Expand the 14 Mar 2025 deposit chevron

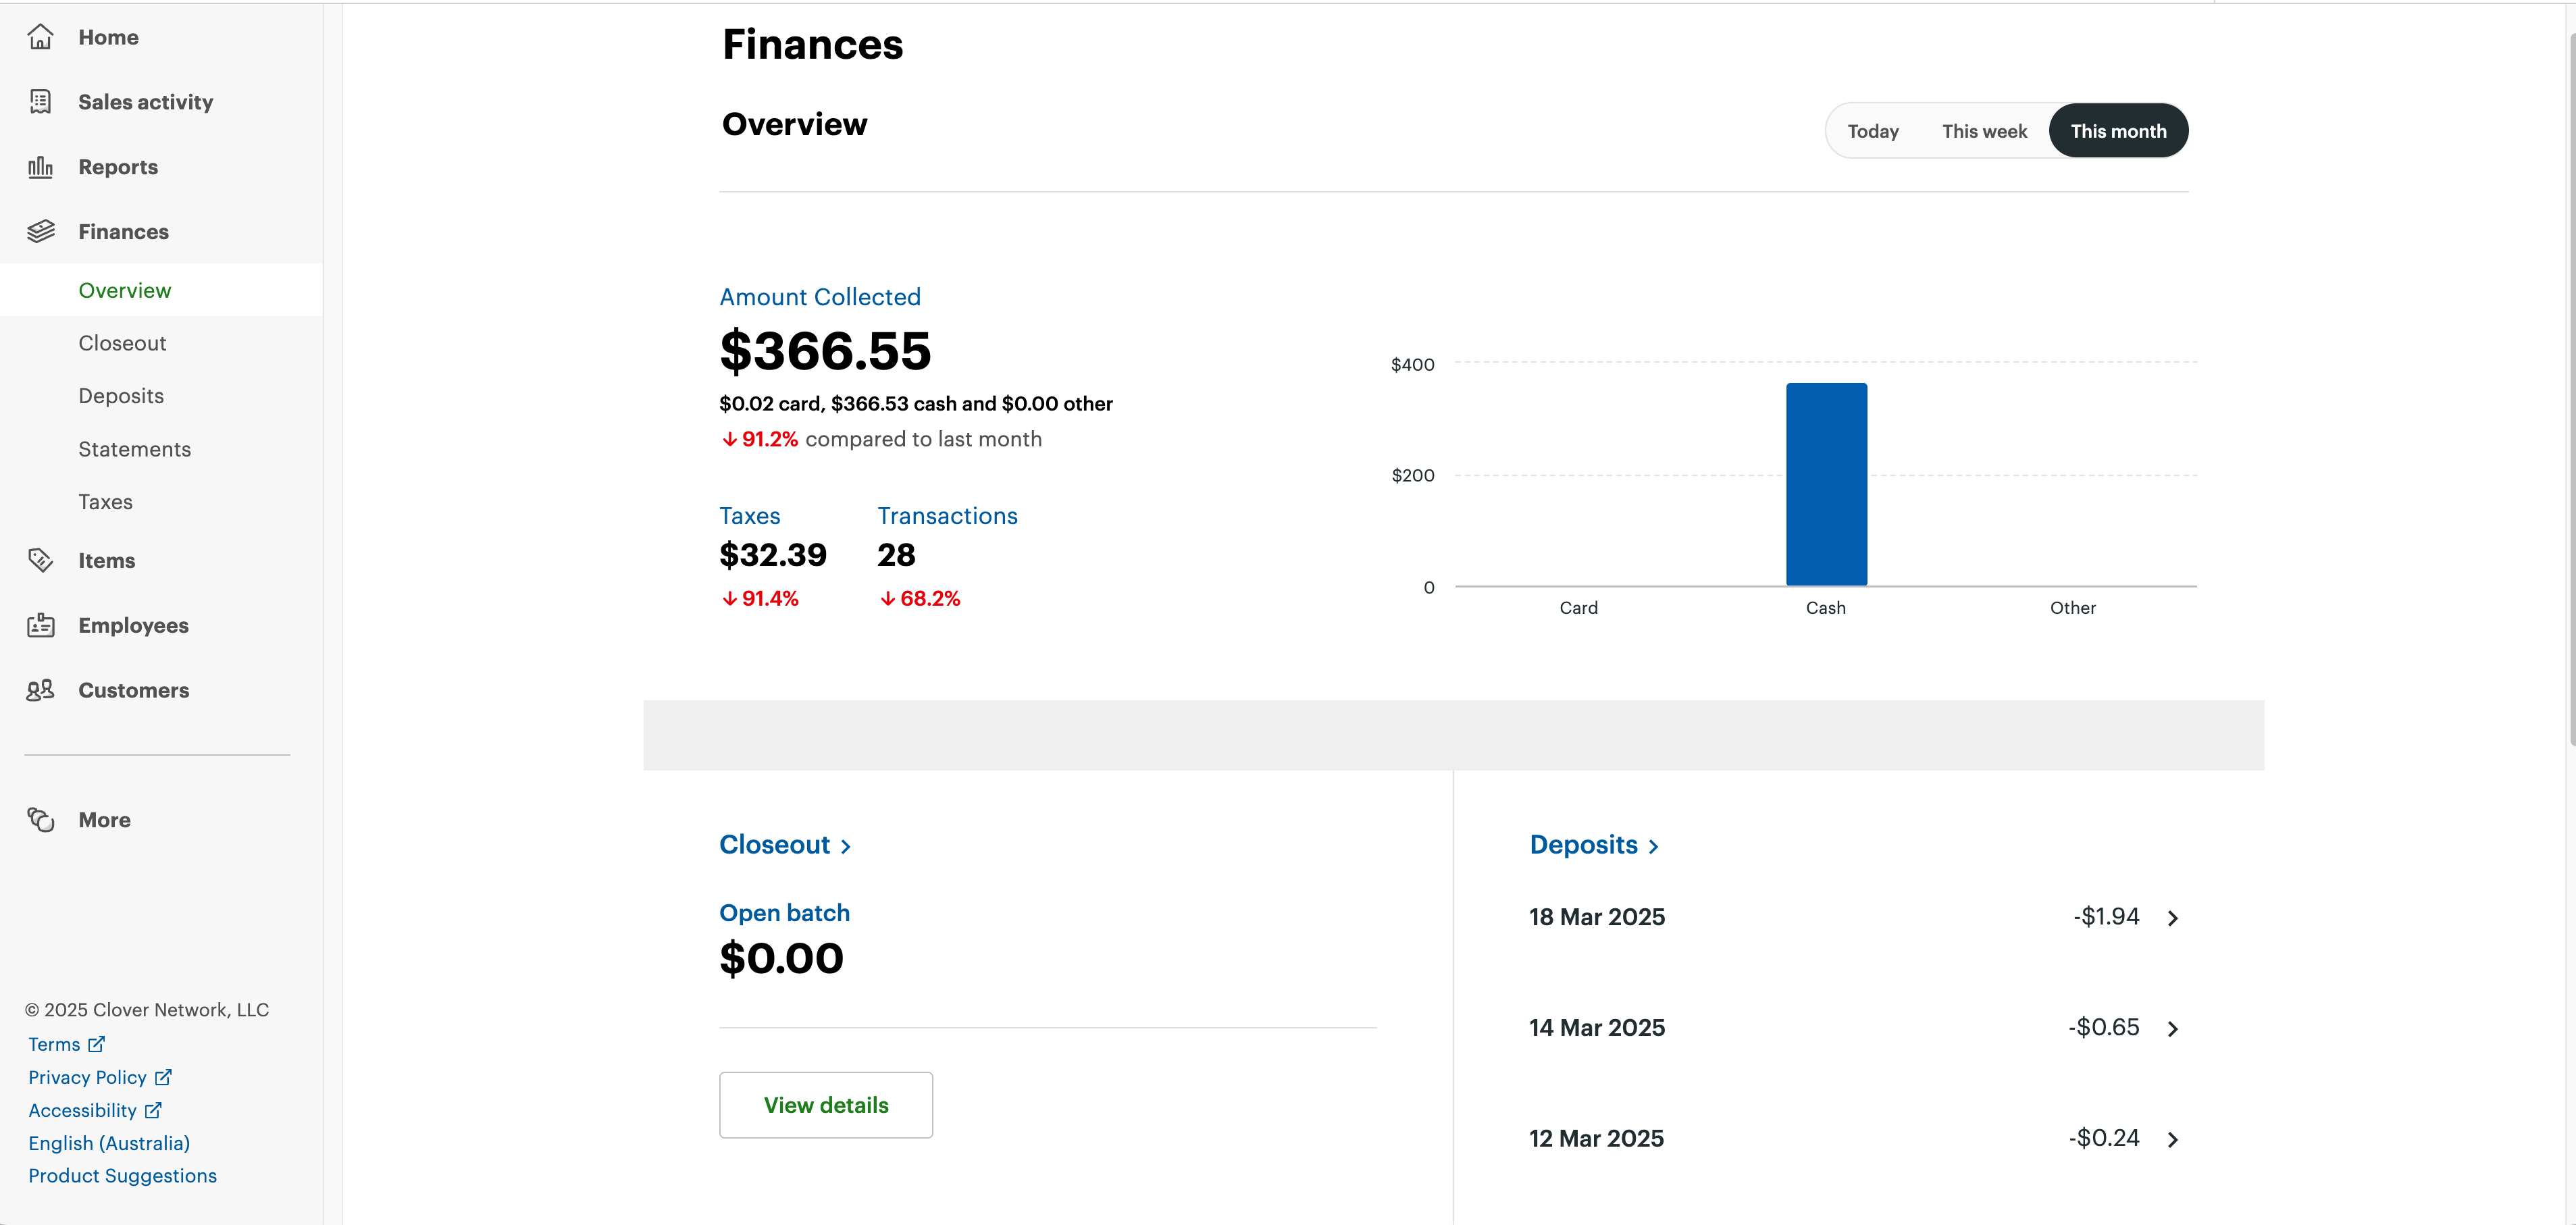2172,1029
